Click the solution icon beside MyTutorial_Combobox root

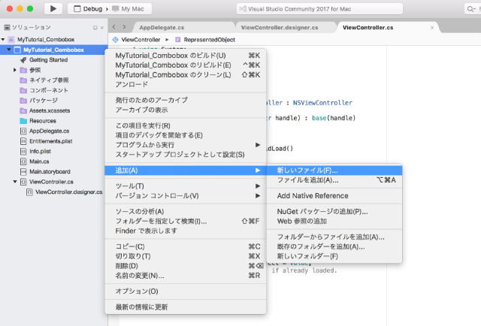tap(11, 39)
